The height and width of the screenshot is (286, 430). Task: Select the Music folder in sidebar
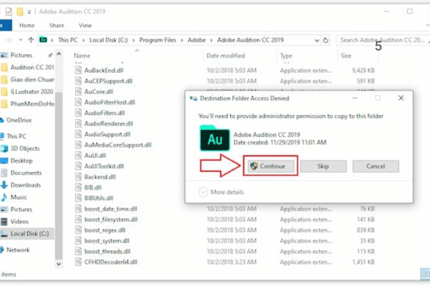19,197
